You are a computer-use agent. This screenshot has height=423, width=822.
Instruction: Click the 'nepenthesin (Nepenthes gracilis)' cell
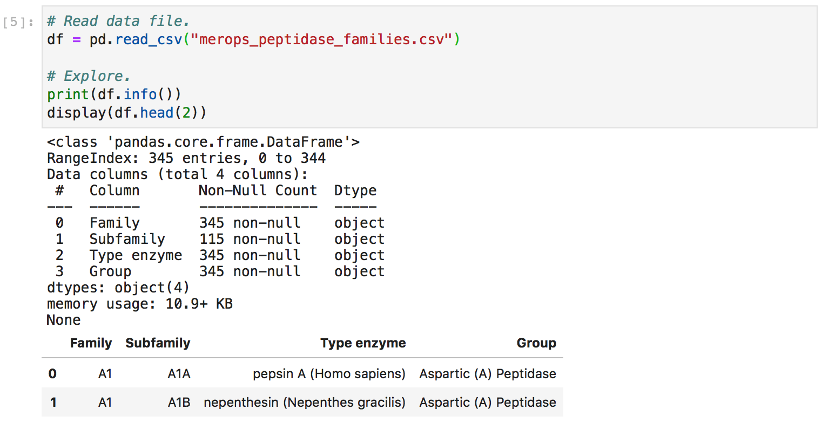(305, 402)
